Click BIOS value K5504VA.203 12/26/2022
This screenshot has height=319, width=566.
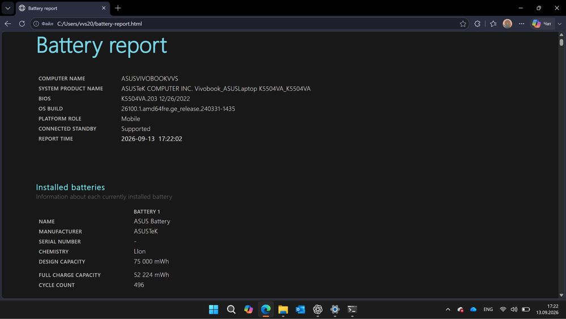[155, 99]
